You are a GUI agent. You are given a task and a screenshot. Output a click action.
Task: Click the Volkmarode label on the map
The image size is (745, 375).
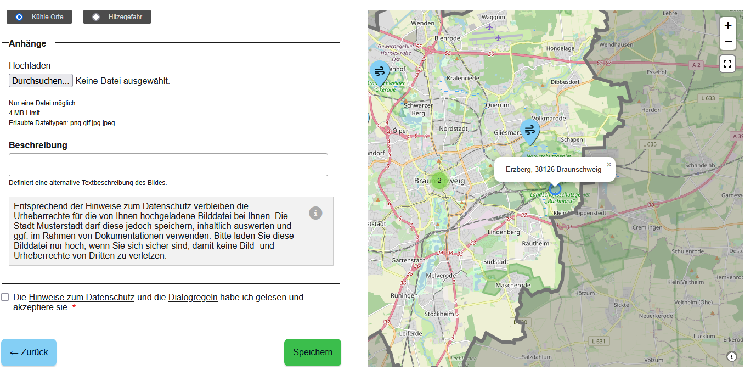coord(549,118)
